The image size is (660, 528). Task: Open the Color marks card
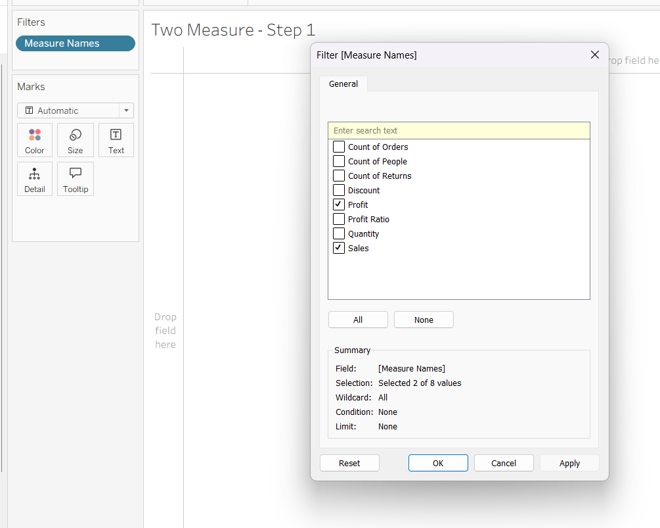click(35, 140)
